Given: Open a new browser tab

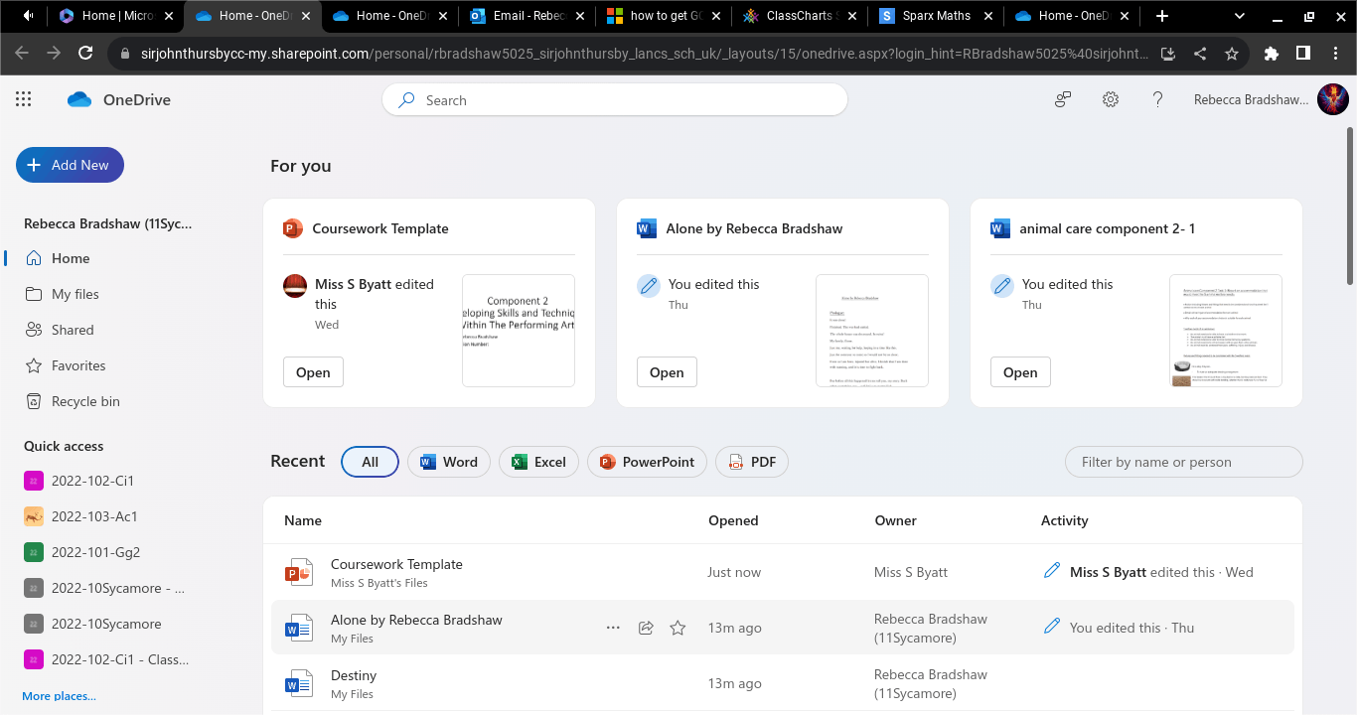Looking at the screenshot, I should (x=1162, y=16).
